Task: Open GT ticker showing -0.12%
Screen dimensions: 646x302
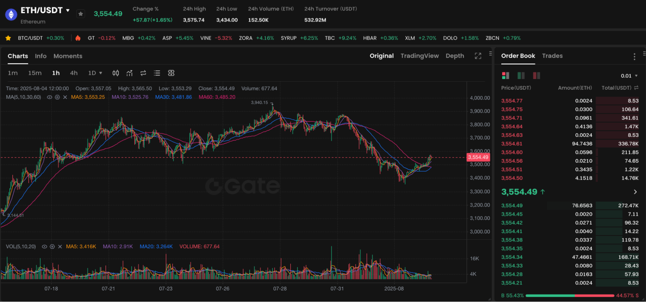Action: tap(101, 38)
